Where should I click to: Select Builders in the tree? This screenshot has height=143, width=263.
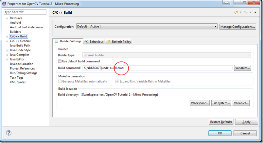tap(15, 32)
